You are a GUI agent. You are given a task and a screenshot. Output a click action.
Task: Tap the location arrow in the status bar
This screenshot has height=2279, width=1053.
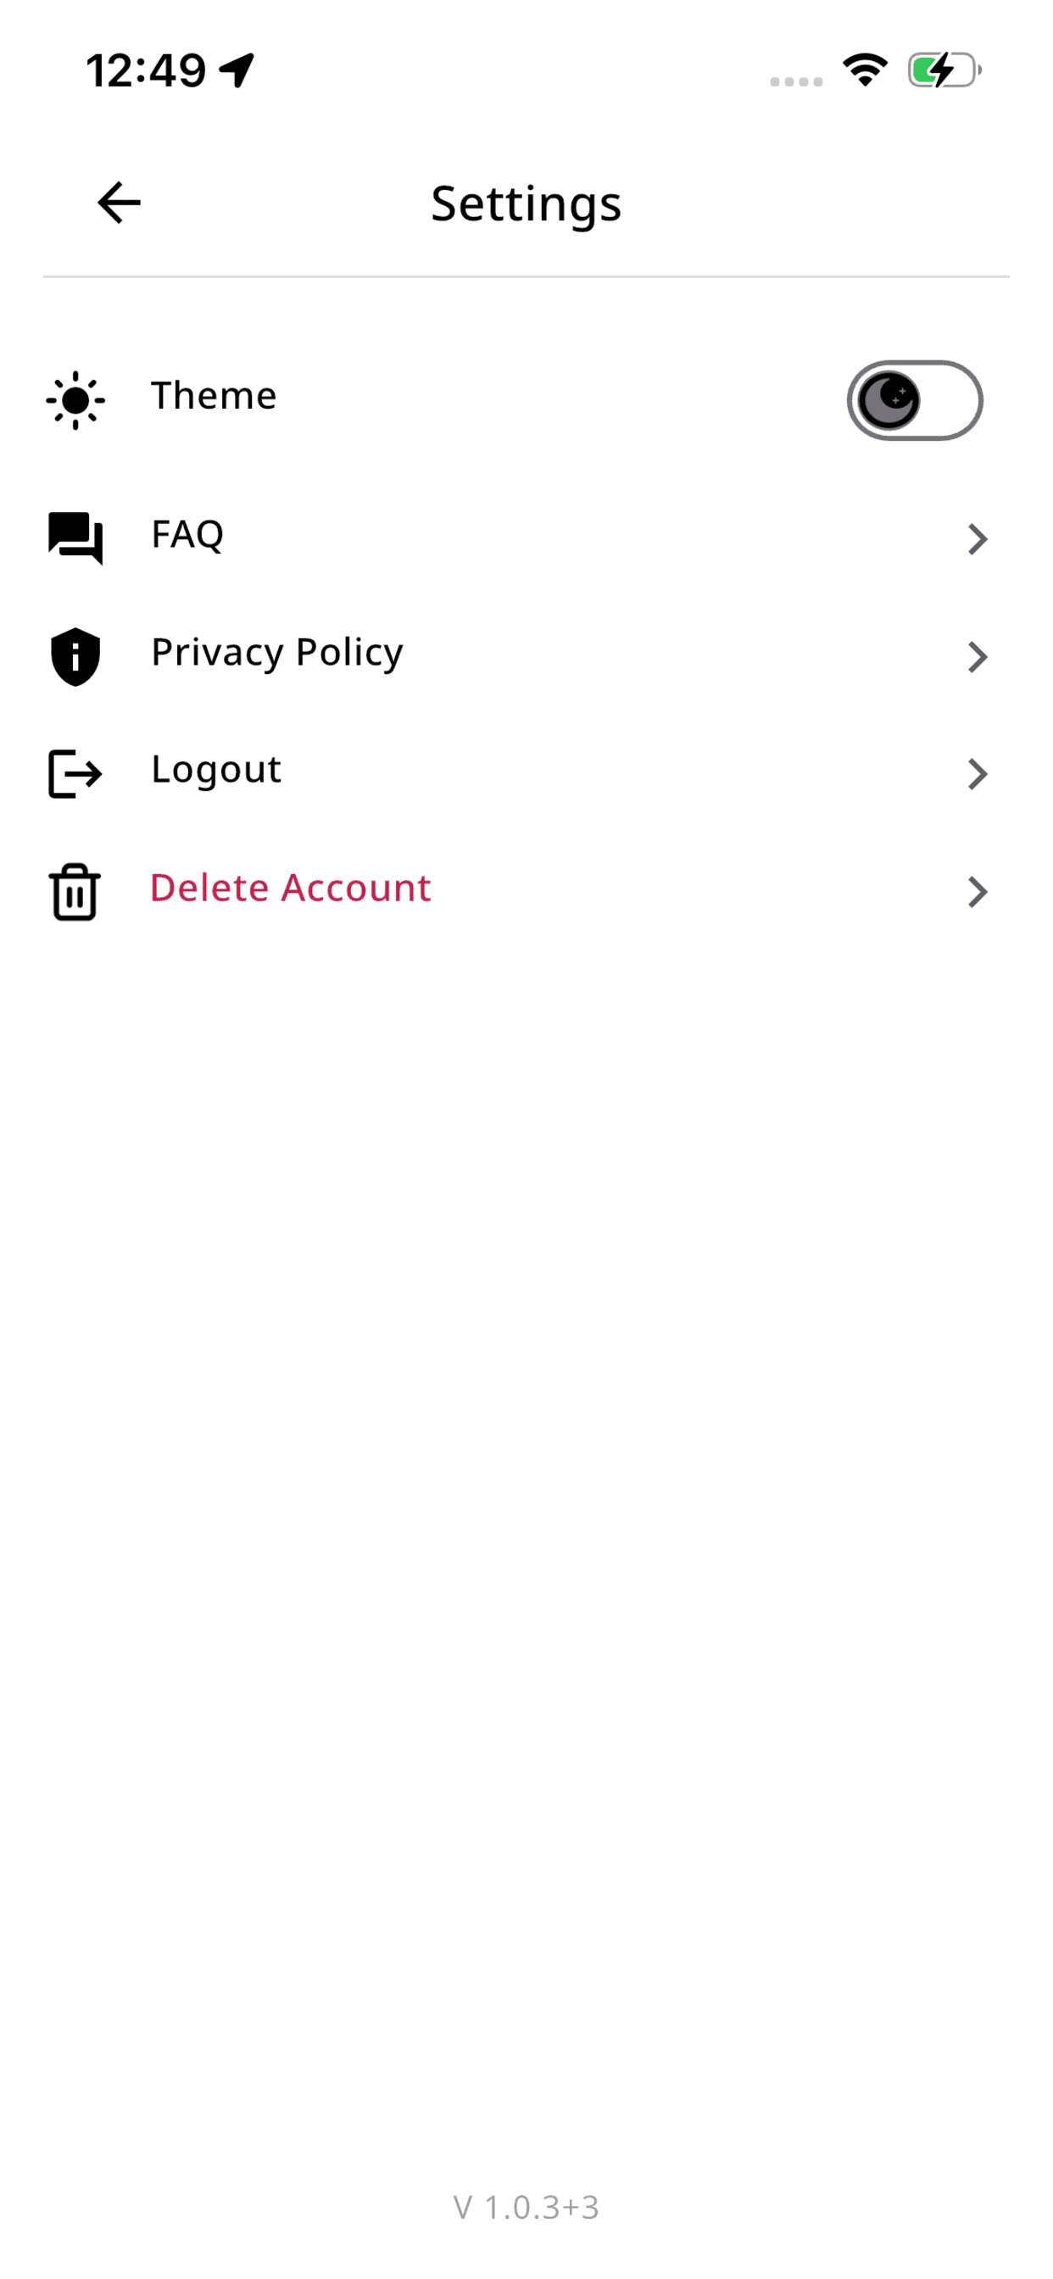coord(237,70)
